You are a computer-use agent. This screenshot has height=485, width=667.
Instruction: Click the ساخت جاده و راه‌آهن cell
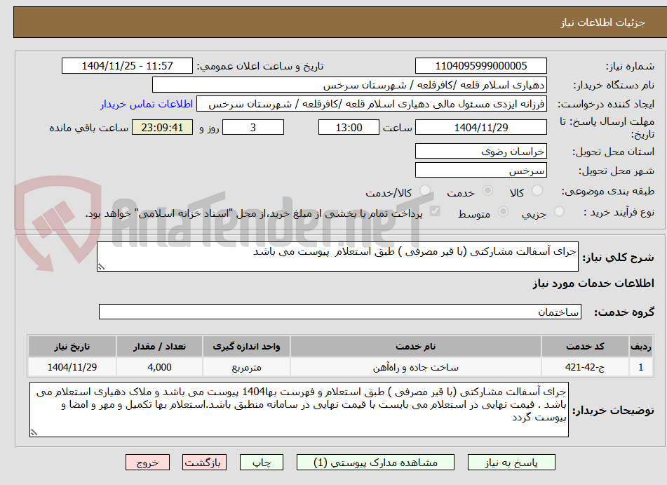(416, 367)
